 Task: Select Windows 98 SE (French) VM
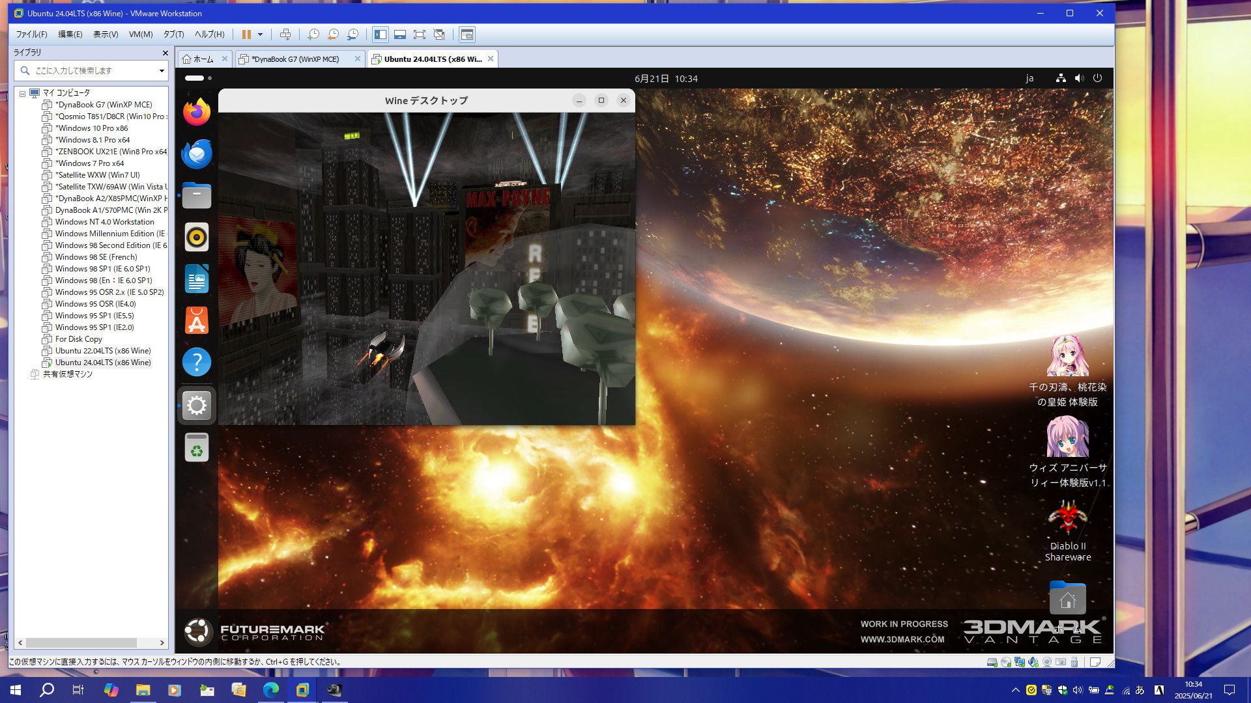coord(96,257)
